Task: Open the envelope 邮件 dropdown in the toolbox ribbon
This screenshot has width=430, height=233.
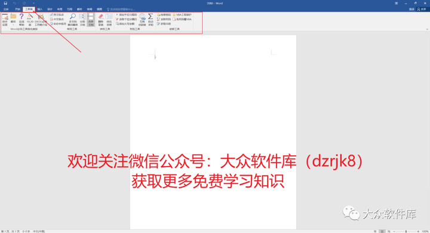Action: tap(13, 20)
